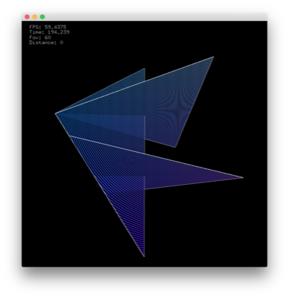The height and width of the screenshot is (298, 289).
Task: Click the top corner of the small back triangle
Action: (144, 69)
